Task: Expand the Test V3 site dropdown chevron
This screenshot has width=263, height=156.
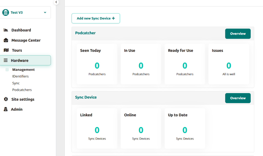Action: 45,13
